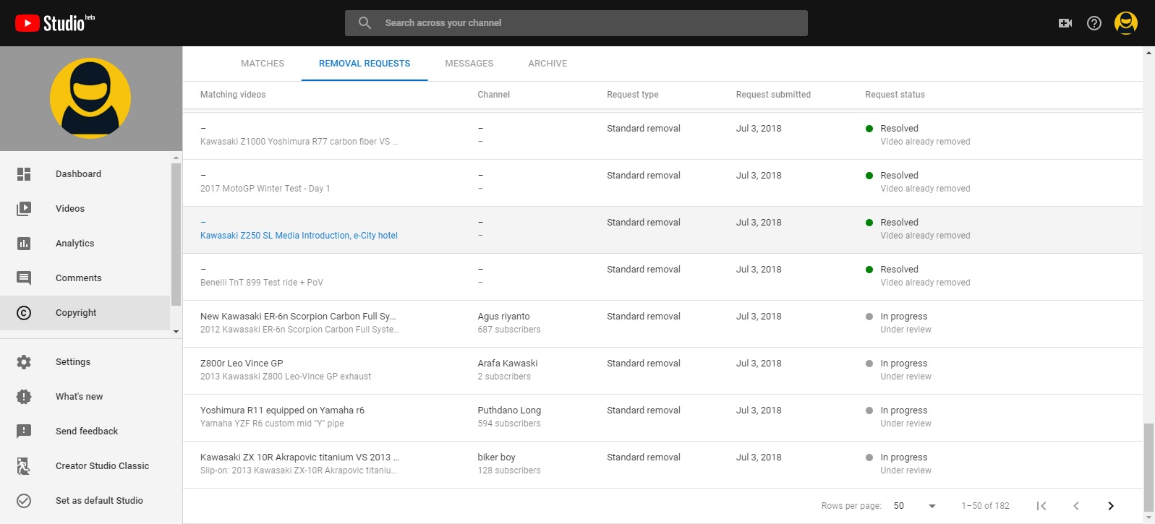This screenshot has height=524, width=1155.
Task: Click the Set as default Studio checkmark icon
Action: click(x=24, y=501)
